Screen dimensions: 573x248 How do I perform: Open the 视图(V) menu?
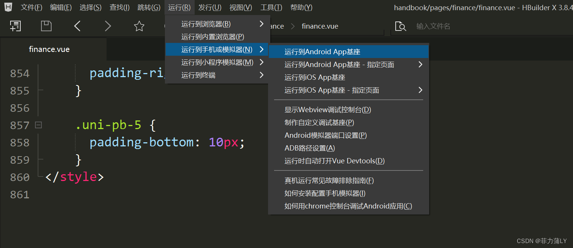(241, 7)
